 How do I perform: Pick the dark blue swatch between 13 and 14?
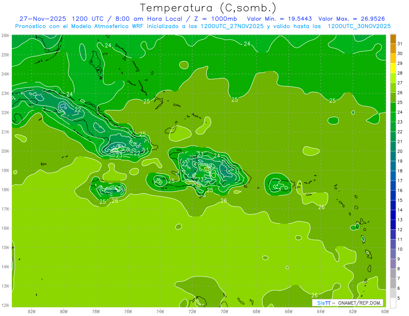click(x=393, y=215)
